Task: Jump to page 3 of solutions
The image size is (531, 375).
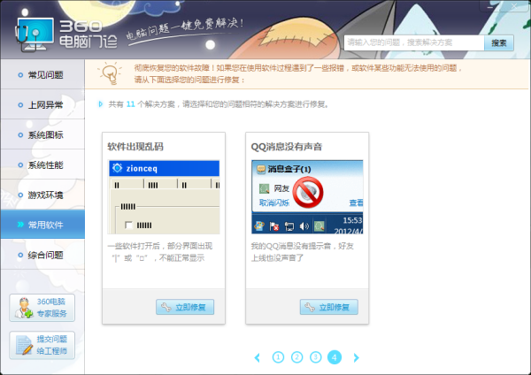Action: coord(316,357)
